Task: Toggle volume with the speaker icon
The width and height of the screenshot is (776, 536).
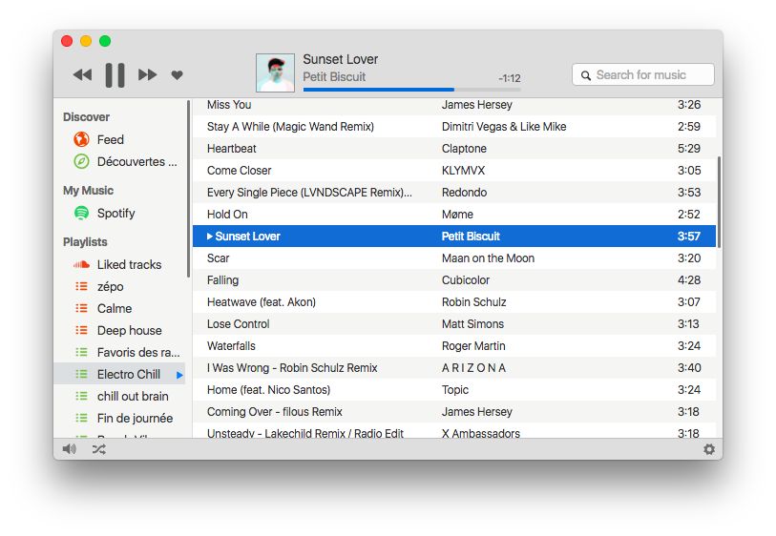Action: point(70,449)
